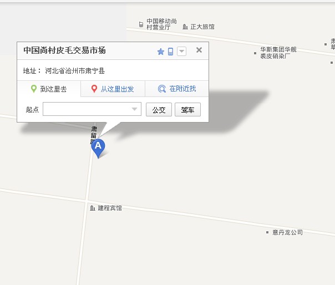Switch to the 从这里出发 tab
This screenshot has width=335, height=285.
click(113, 89)
